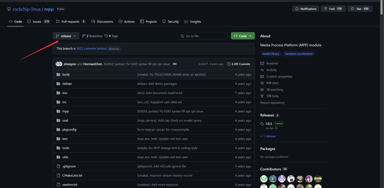Open the Insights tab
Image resolution: width=384 pixels, height=188 pixels.
point(193,22)
